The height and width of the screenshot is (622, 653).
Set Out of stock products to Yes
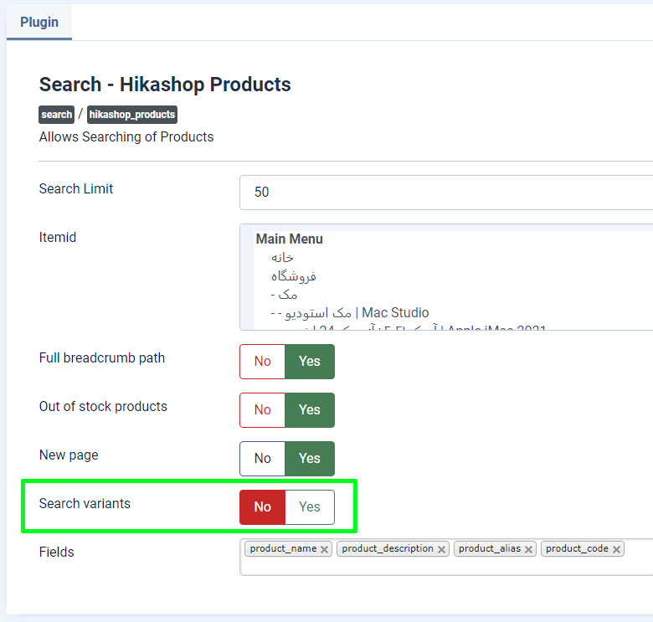310,410
